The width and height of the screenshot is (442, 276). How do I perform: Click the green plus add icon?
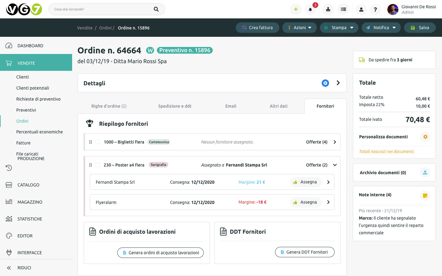[296, 10]
